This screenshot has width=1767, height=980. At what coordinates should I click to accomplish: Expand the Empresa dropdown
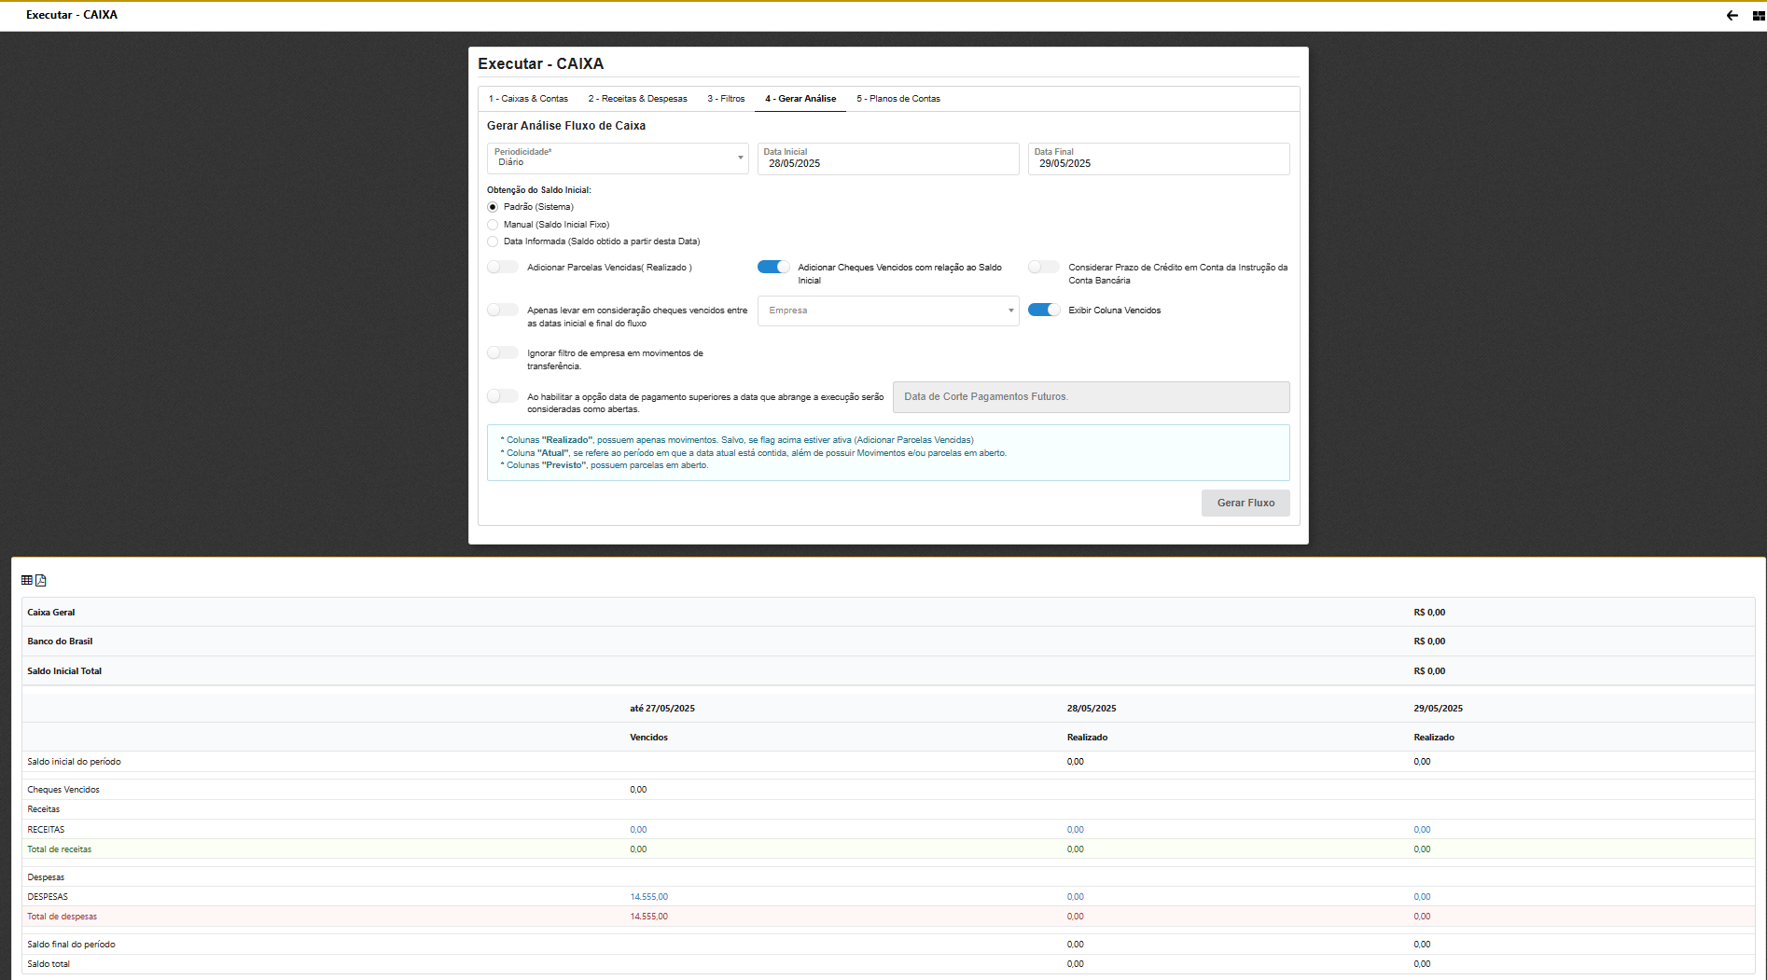pyautogui.click(x=887, y=311)
